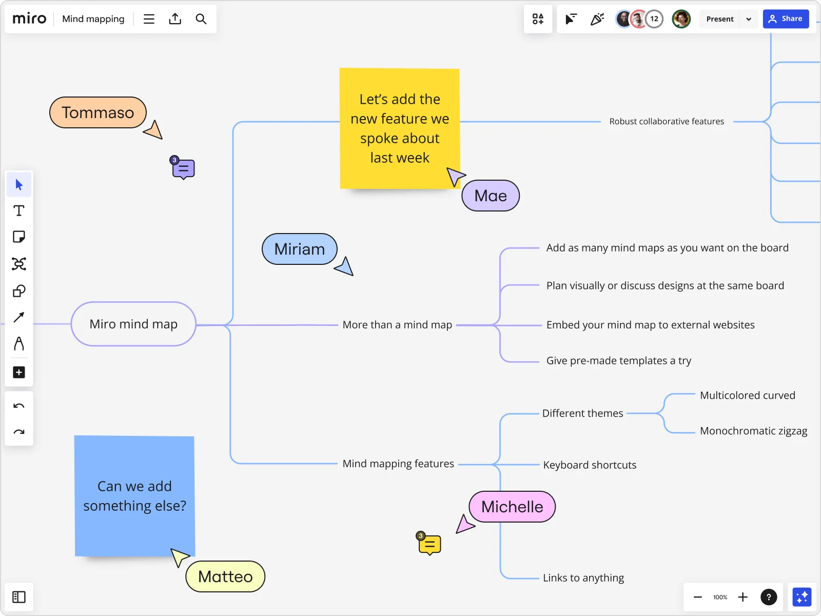The width and height of the screenshot is (821, 616).
Task: Open the comment thread with 3 replies near Michelle
Action: point(429,544)
